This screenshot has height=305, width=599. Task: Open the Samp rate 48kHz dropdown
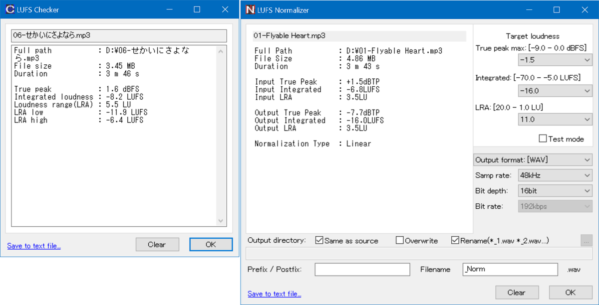[555, 175]
